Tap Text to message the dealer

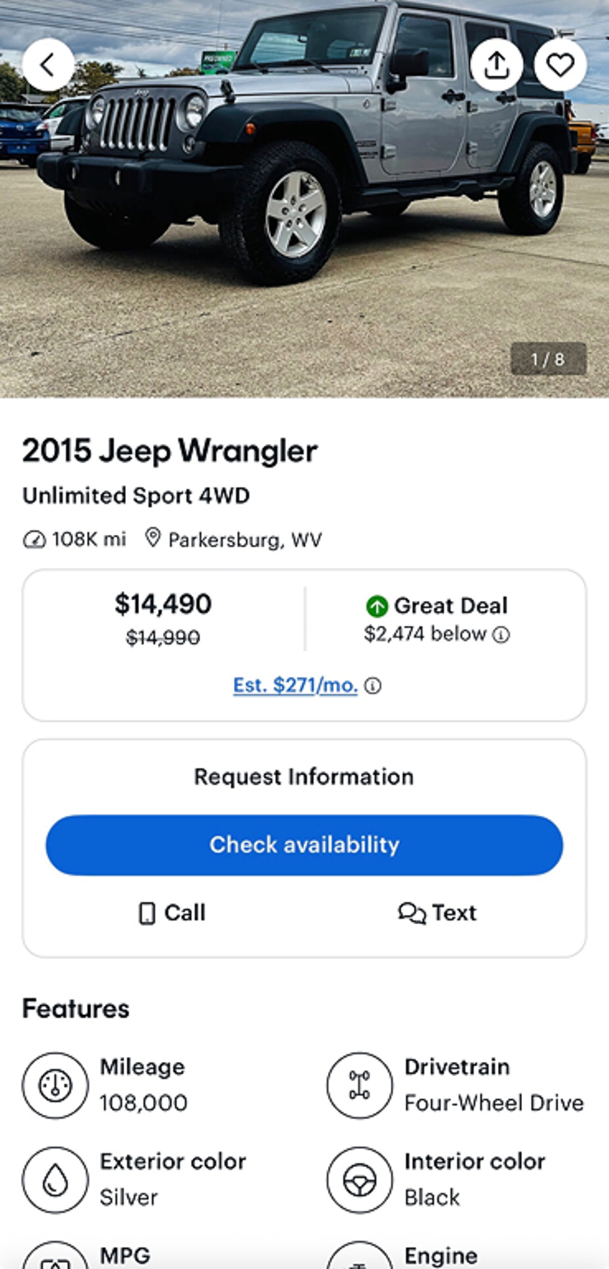pos(437,913)
